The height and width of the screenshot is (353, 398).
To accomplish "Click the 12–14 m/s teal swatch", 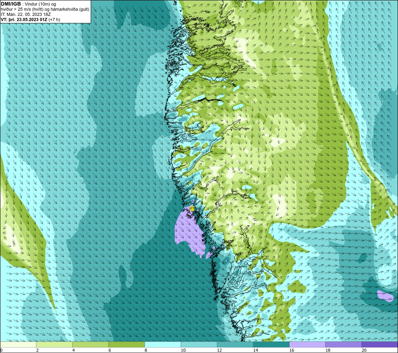I will click(x=235, y=344).
